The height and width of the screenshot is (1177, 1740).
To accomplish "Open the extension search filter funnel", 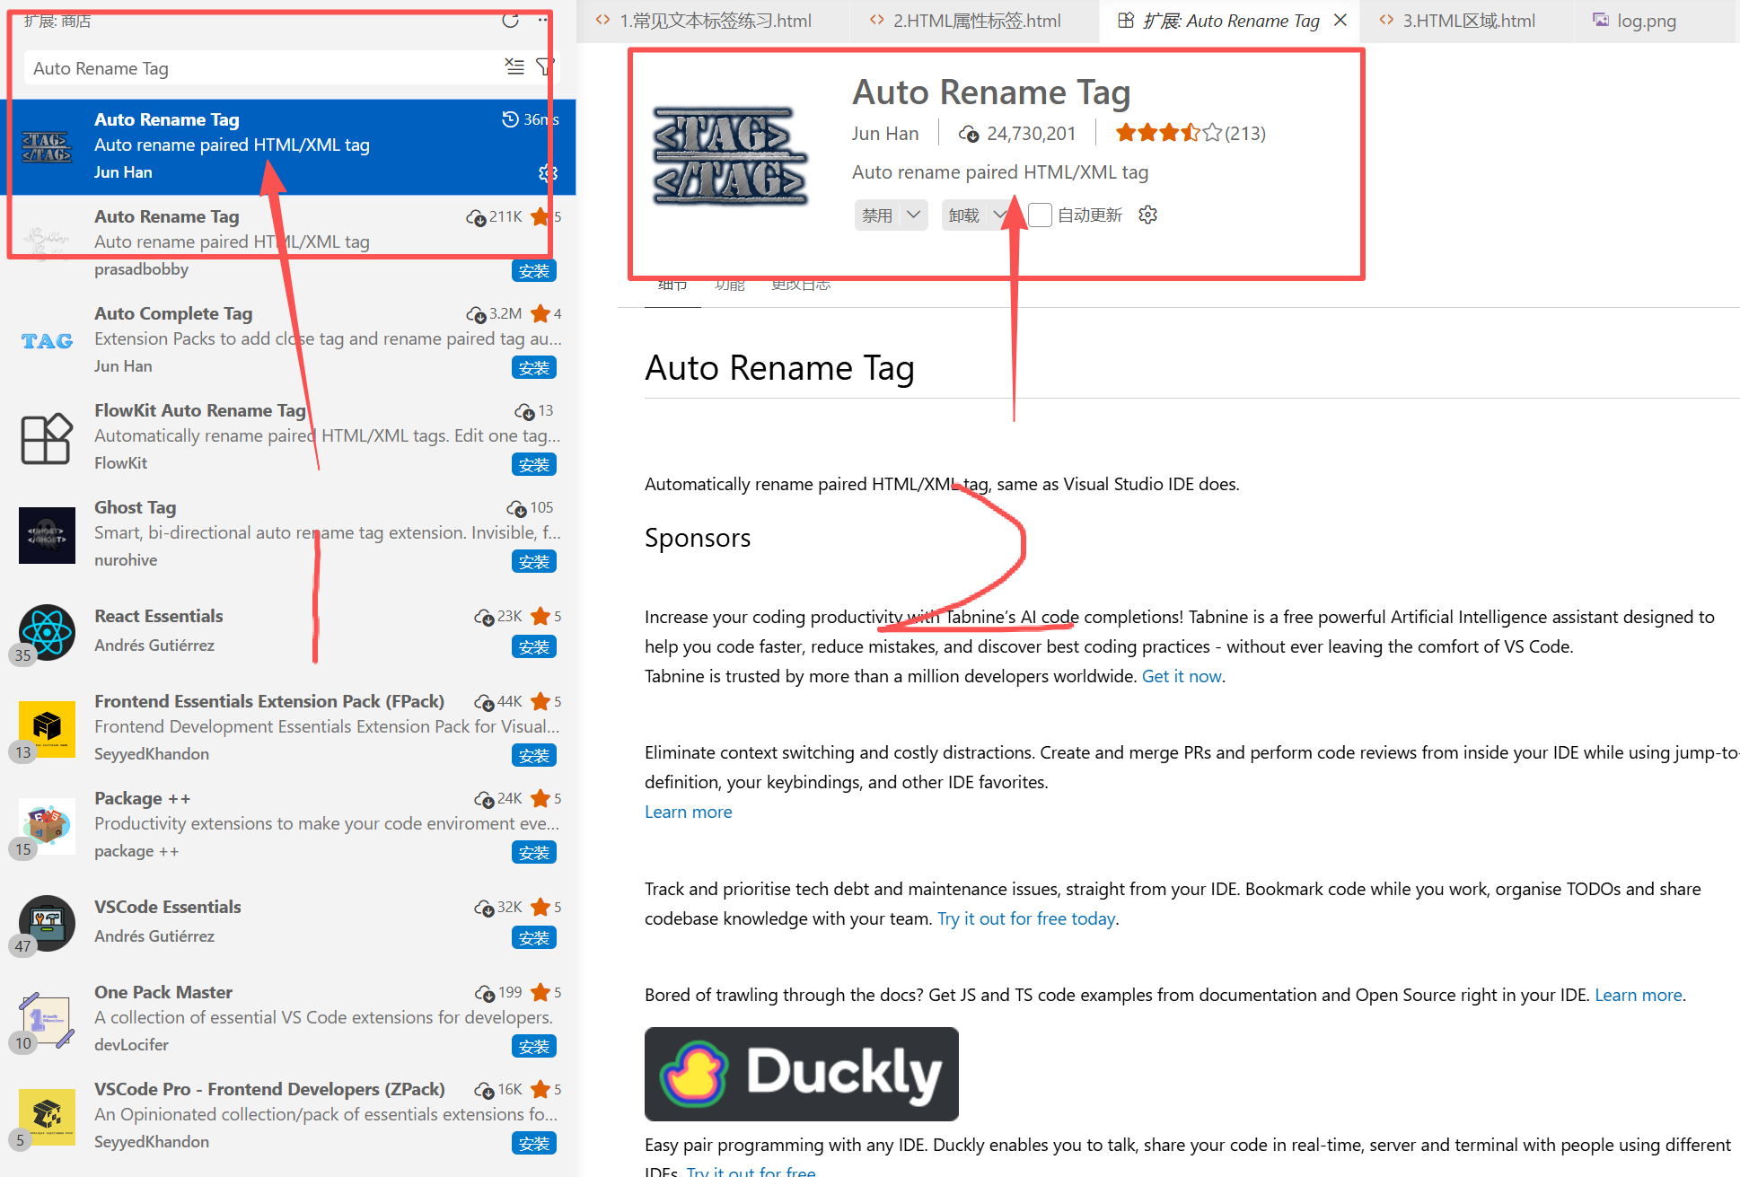I will click(x=544, y=66).
